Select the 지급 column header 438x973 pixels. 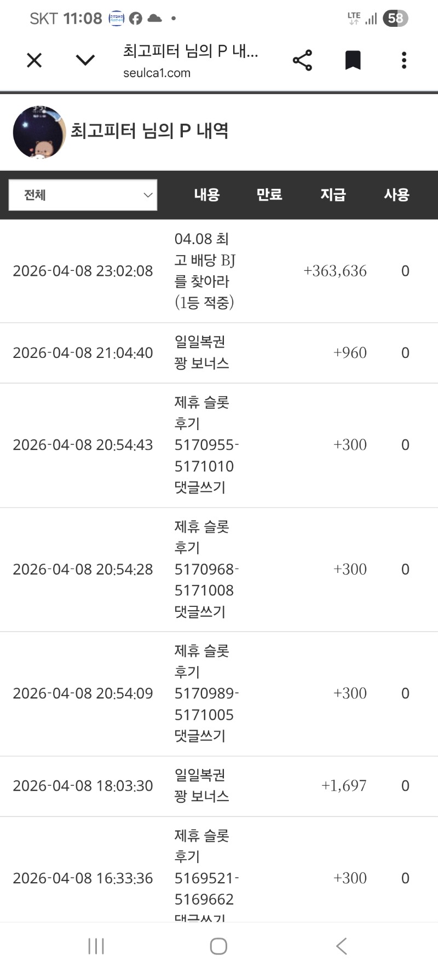coord(333,195)
